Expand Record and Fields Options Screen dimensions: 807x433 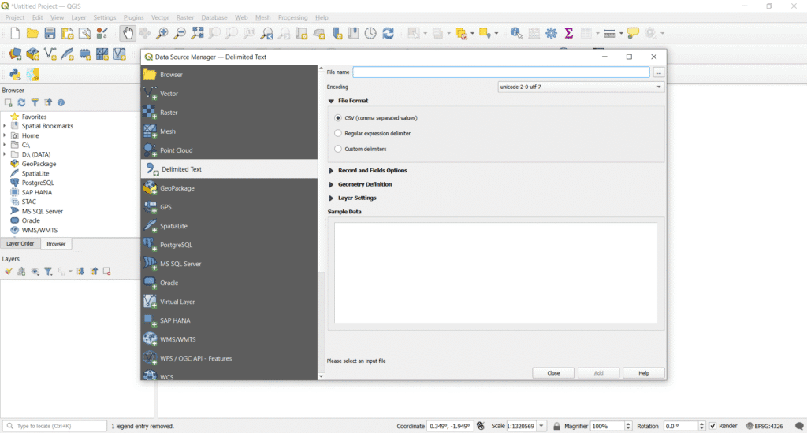coord(332,170)
